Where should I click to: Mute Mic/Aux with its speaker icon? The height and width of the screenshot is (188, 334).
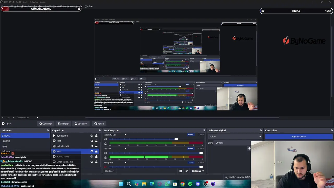point(105,153)
